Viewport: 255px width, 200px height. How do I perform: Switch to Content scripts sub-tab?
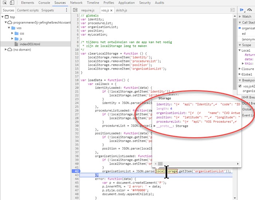(28, 10)
